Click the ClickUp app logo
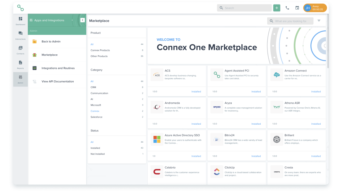Image resolution: width=342 pixels, height=192 pixels. coord(217,171)
